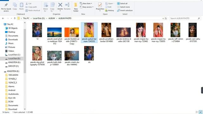Screen dimensions: 203x114
Task: Click Select none
Action: (x=123, y=7)
